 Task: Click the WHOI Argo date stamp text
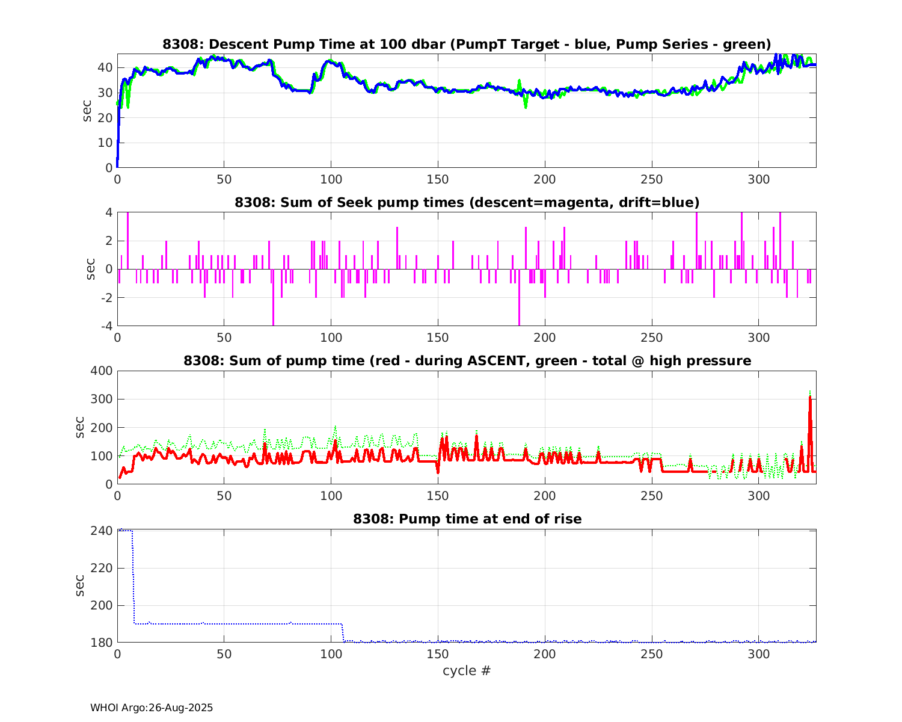pos(152,708)
